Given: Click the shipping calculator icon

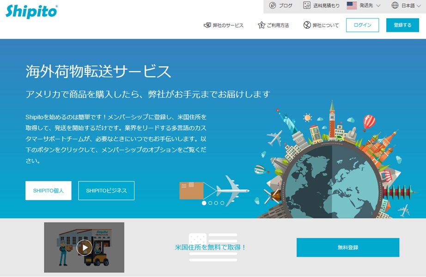Looking at the screenshot, I should coord(307,6).
